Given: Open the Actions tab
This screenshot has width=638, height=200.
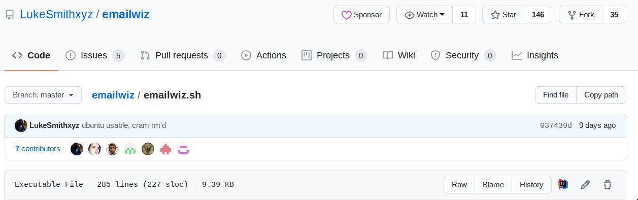Looking at the screenshot, I should tap(263, 55).
